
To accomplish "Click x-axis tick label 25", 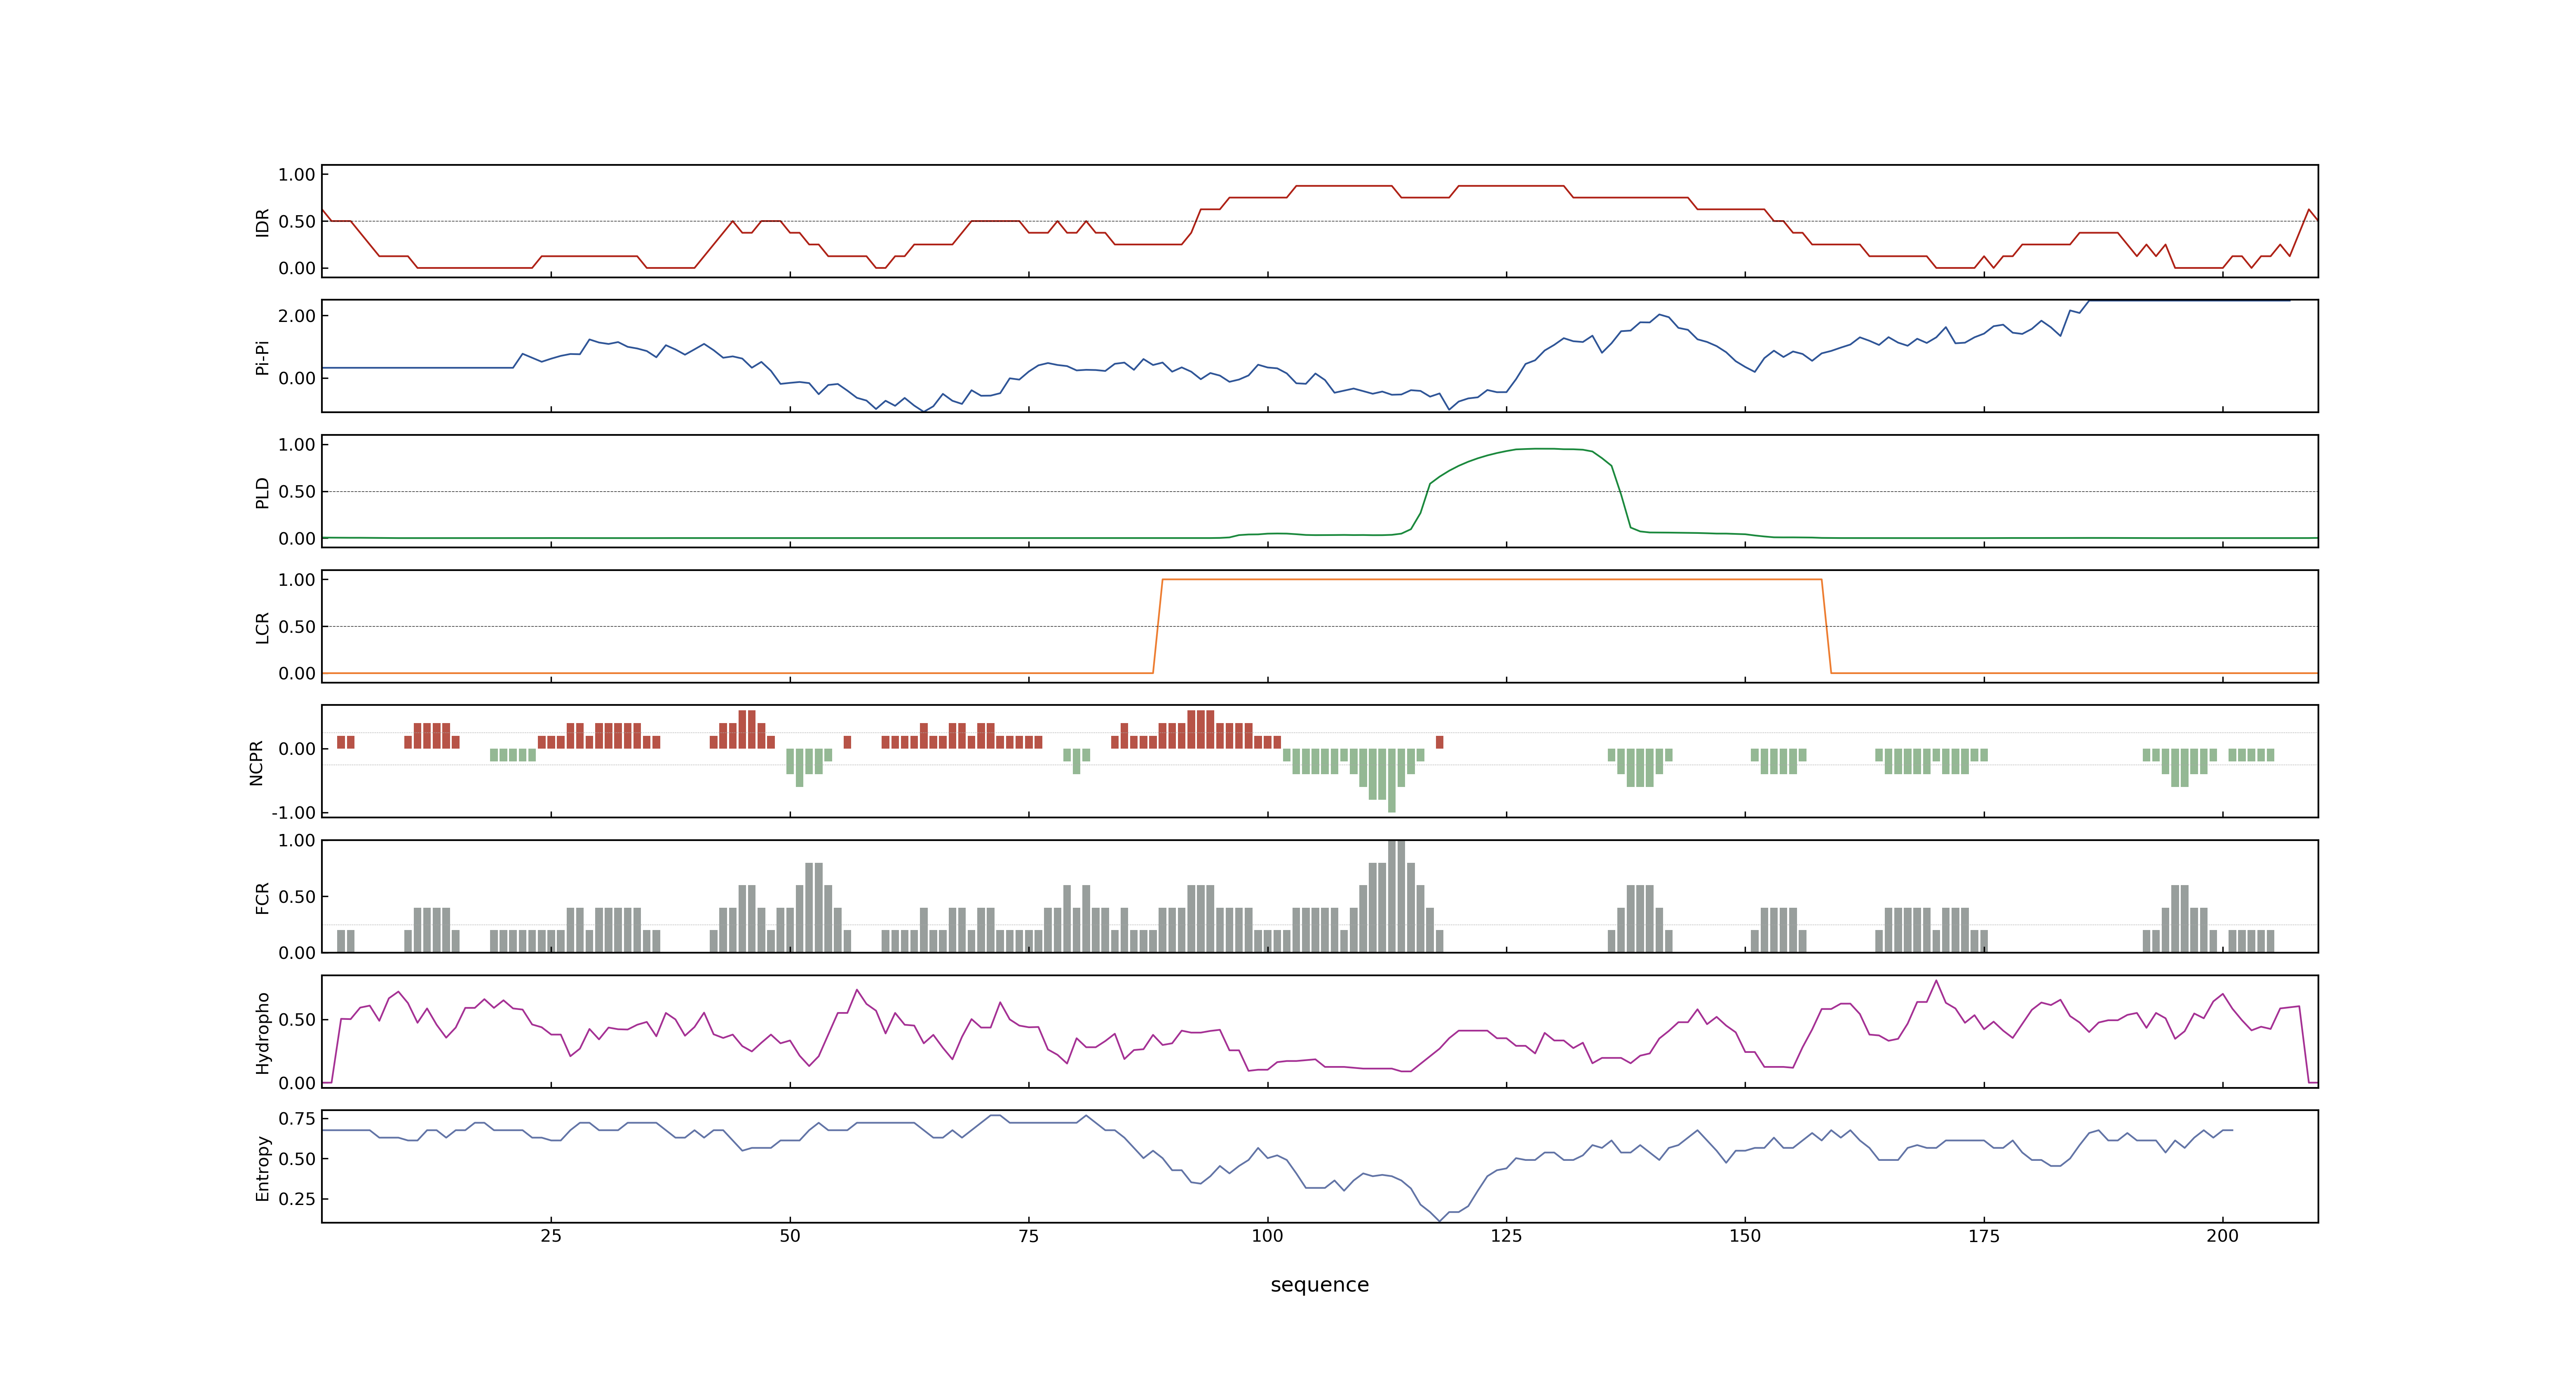I will coord(551,1236).
